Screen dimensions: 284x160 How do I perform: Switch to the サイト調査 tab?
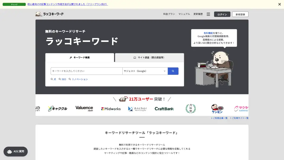[x=149, y=58]
